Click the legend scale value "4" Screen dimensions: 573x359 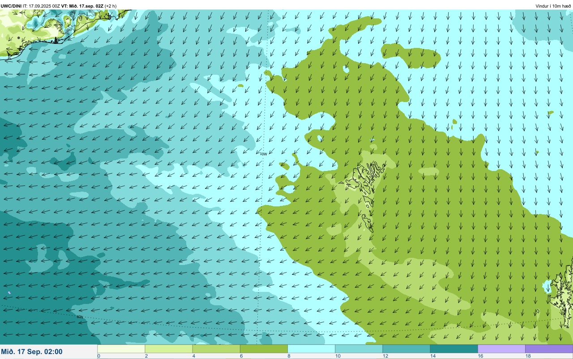(x=193, y=356)
